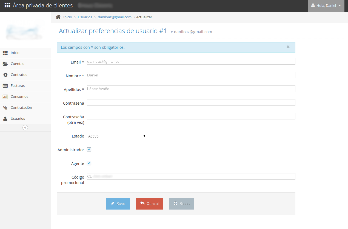Dismiss the required fields notice
This screenshot has height=229, width=348.
(x=288, y=47)
